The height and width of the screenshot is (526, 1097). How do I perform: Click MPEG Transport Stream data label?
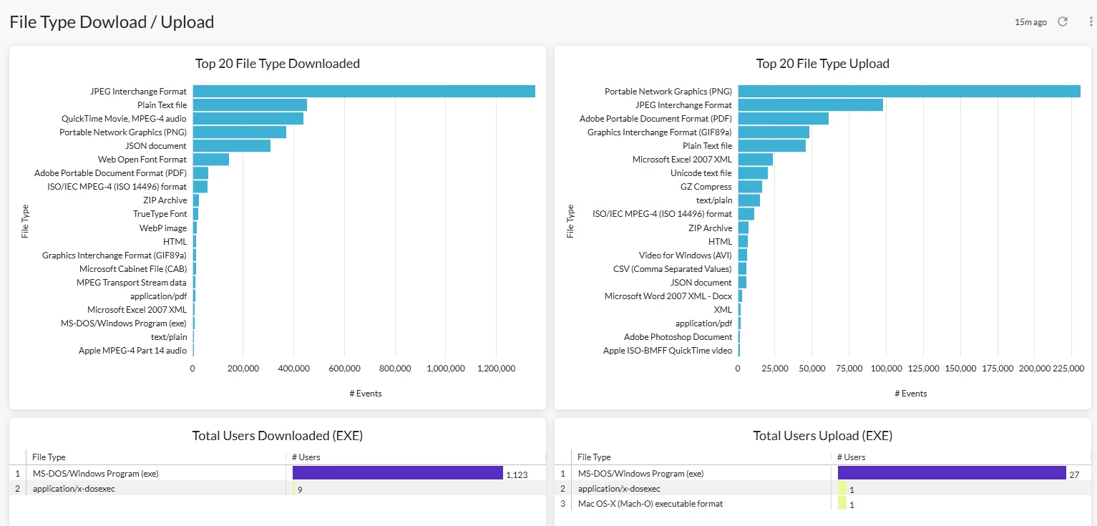[x=132, y=282]
